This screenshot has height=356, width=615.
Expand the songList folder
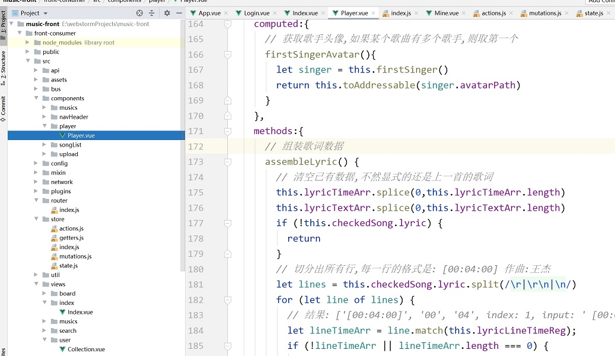pos(44,144)
